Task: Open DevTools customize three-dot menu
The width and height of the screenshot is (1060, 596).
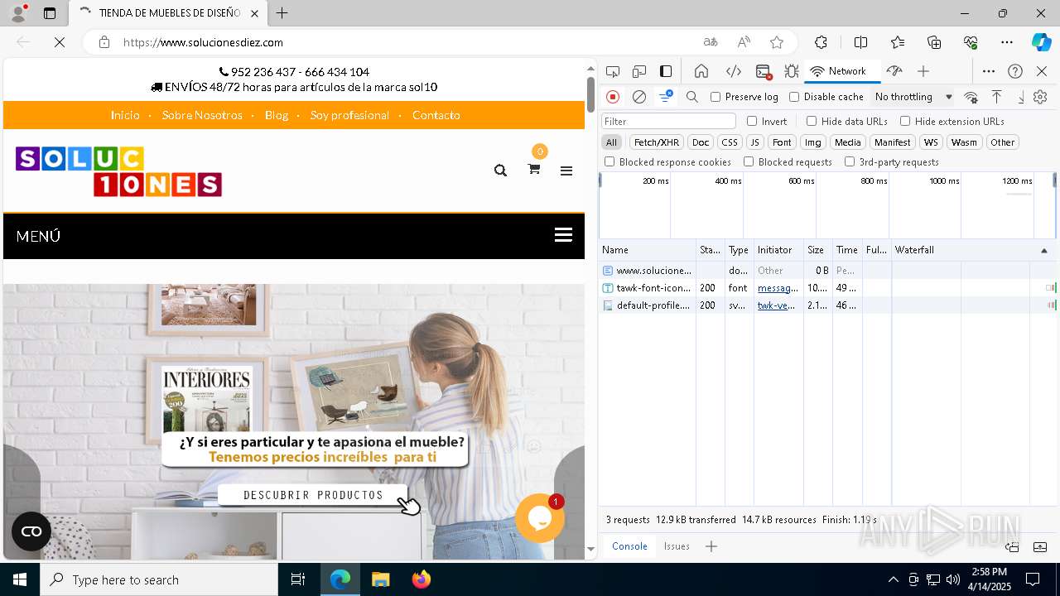Action: [x=989, y=71]
